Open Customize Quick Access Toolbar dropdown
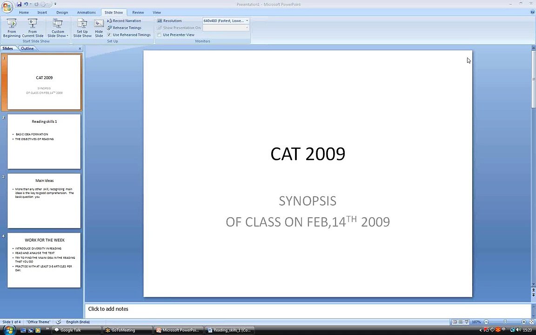This screenshot has width=536, height=335. [x=55, y=4]
